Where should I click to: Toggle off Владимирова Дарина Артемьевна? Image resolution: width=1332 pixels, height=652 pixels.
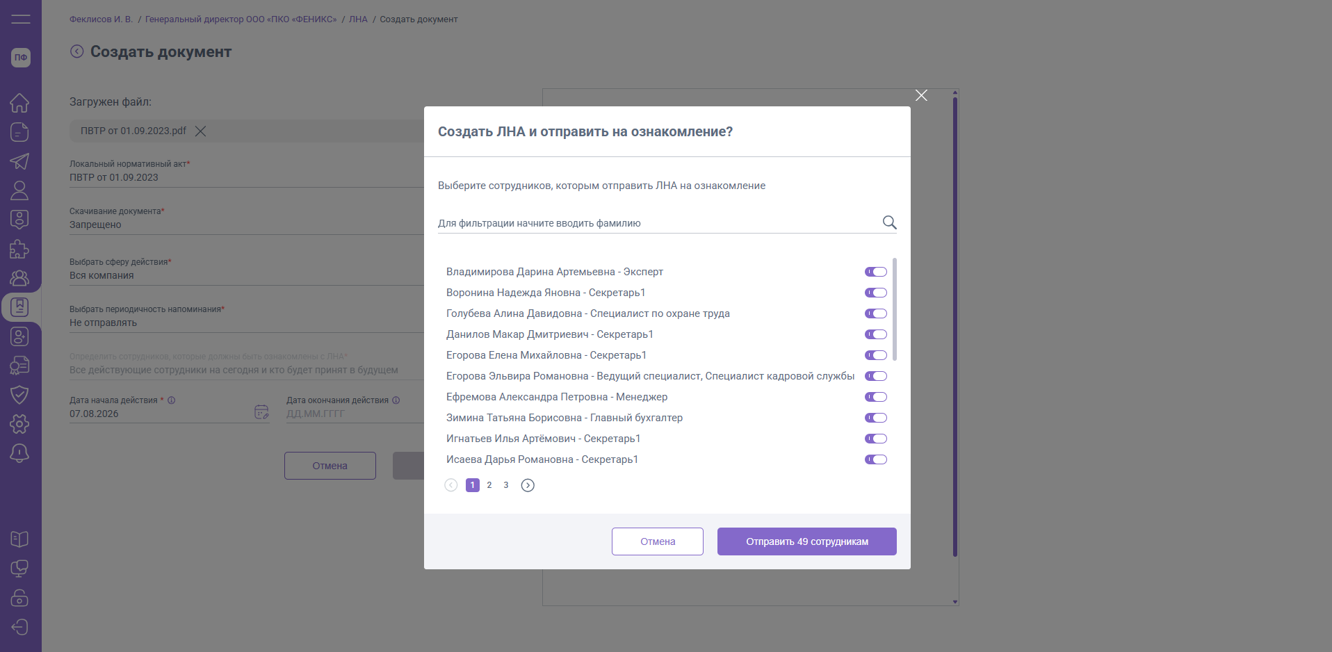click(x=875, y=272)
